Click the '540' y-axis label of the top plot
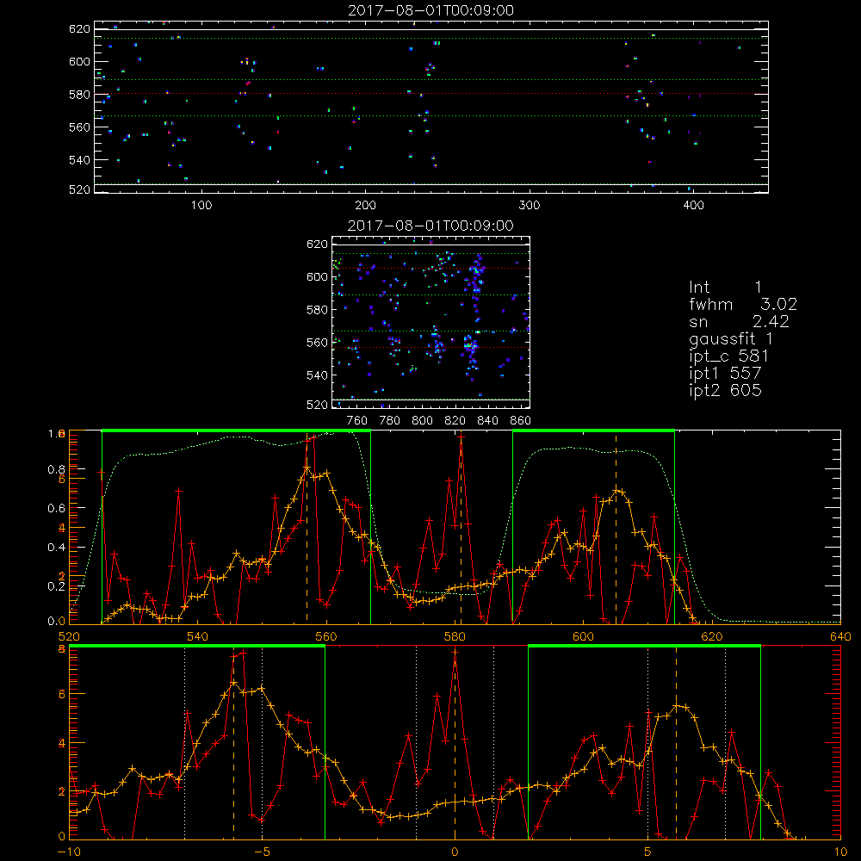The width and height of the screenshot is (861, 861). click(x=79, y=160)
